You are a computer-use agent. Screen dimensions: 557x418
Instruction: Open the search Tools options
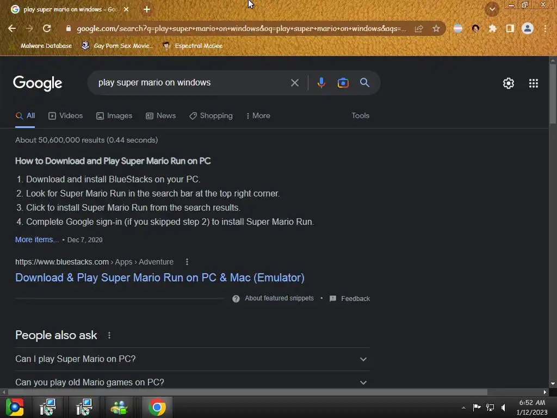(x=360, y=115)
